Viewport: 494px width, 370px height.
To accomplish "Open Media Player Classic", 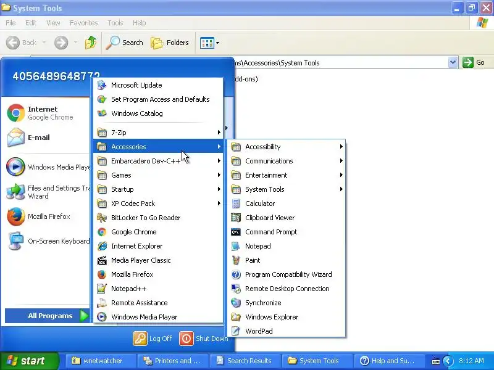I will click(x=158, y=260).
